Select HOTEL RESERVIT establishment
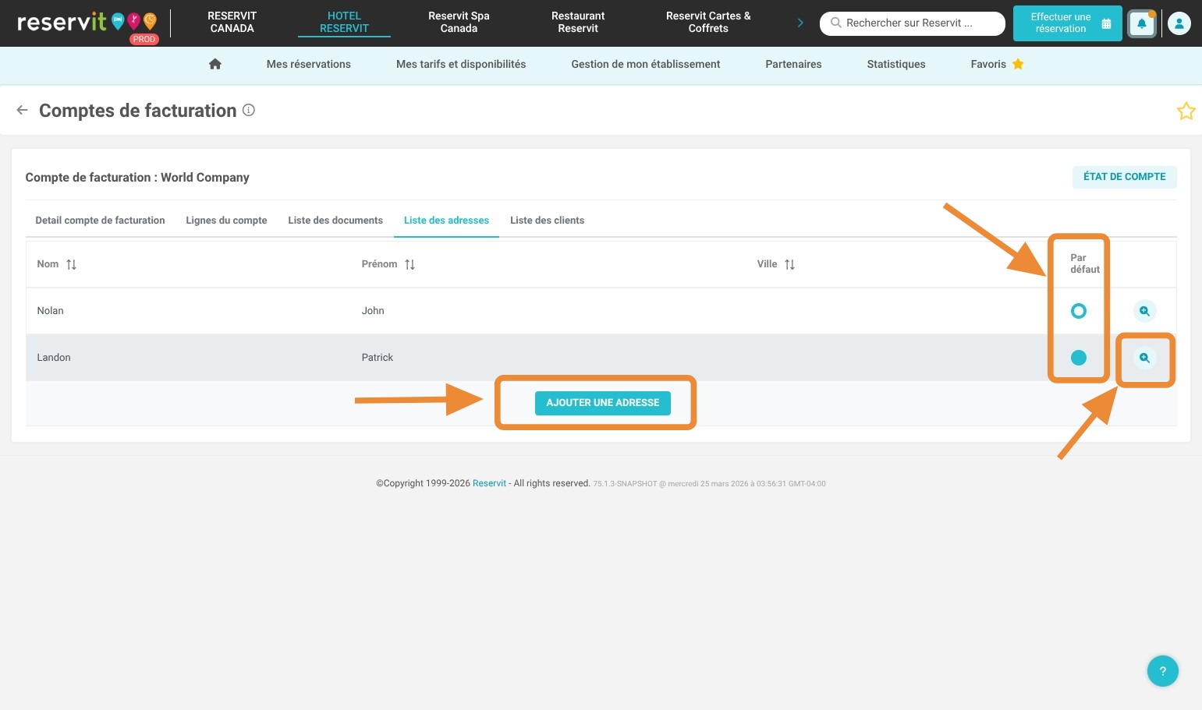The width and height of the screenshot is (1202, 710). point(344,22)
